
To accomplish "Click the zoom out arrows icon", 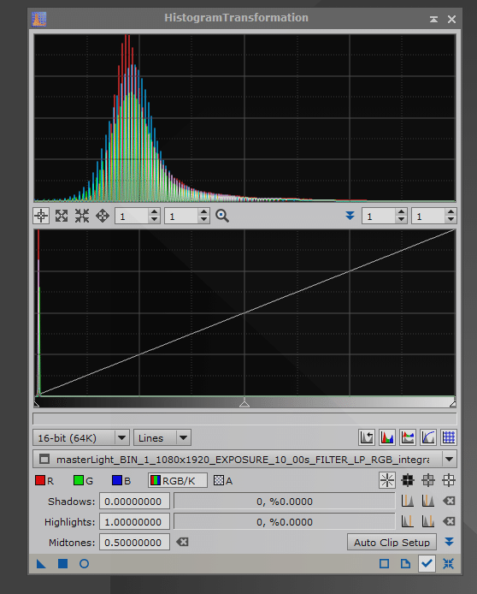I will 82,217.
